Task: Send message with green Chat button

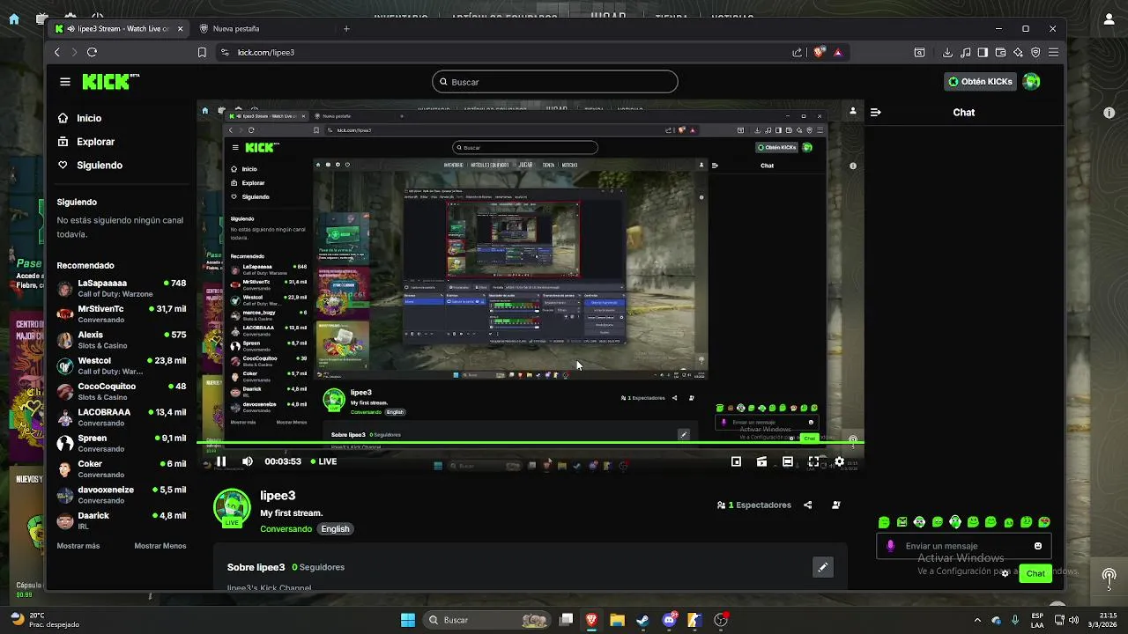Action: pos(1035,574)
